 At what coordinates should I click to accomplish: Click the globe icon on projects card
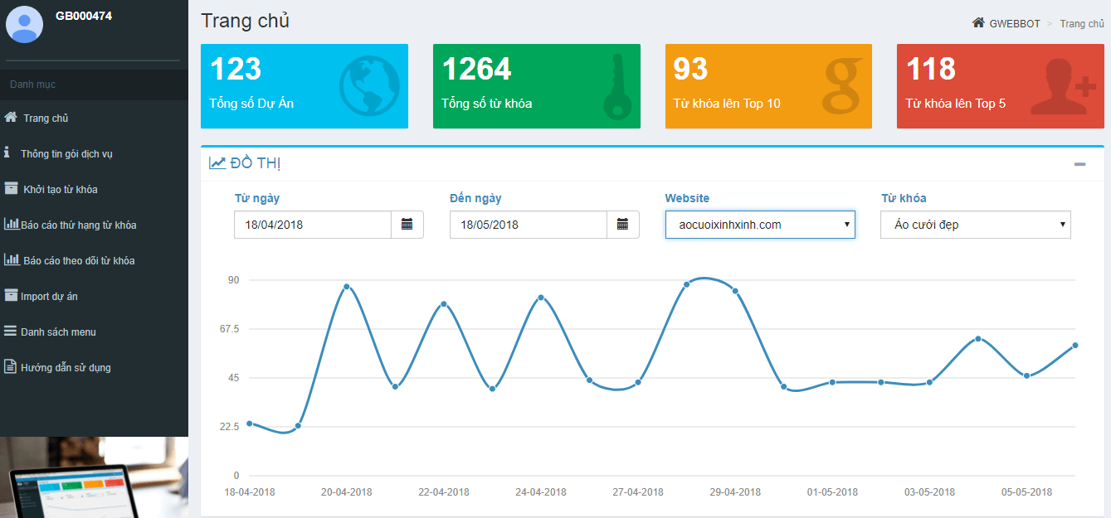(x=369, y=86)
